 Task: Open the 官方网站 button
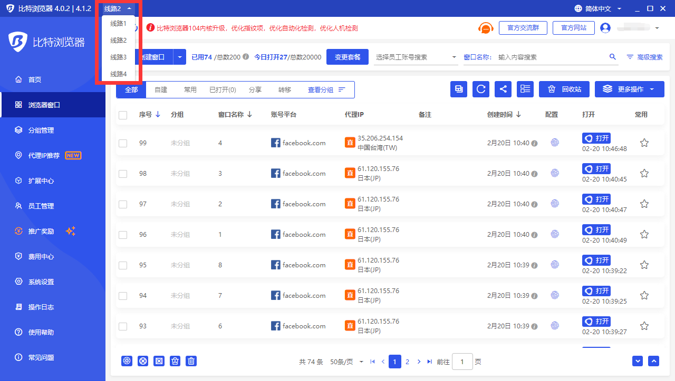[x=573, y=28]
